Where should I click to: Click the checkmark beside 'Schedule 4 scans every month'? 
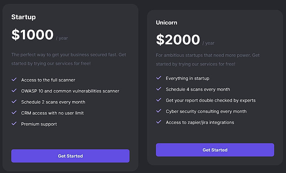[x=159, y=89]
